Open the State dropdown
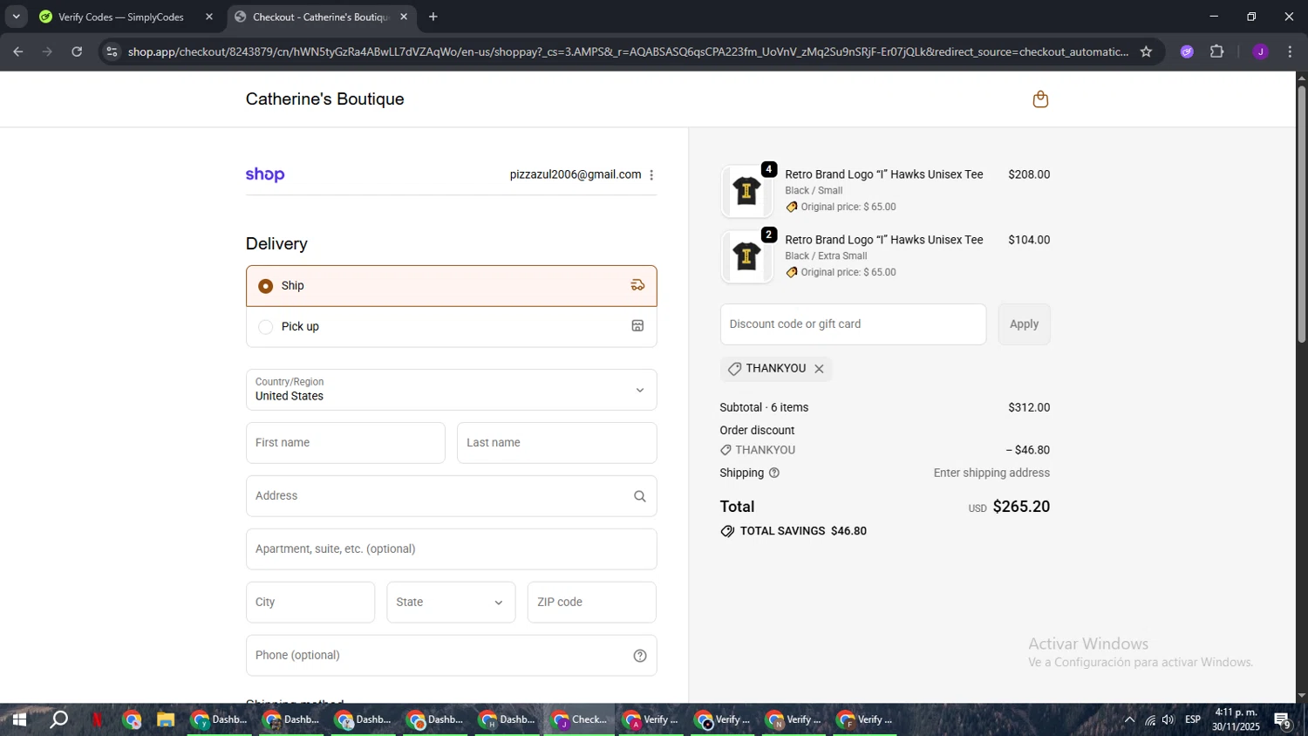The image size is (1308, 736). coord(451,603)
